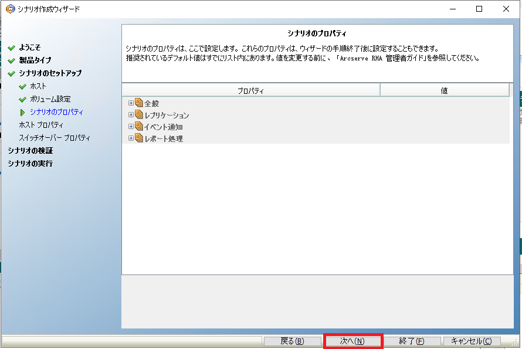
Task: Maximize the シナリオ作成ウィザード window
Action: pos(479,9)
